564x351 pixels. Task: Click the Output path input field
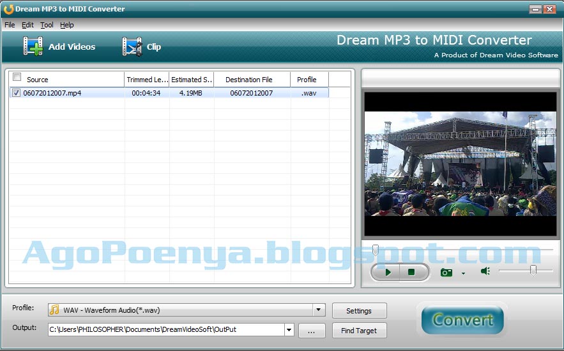166,329
